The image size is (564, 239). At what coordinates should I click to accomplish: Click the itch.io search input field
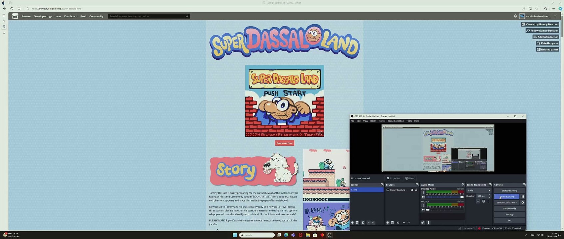[x=147, y=16]
